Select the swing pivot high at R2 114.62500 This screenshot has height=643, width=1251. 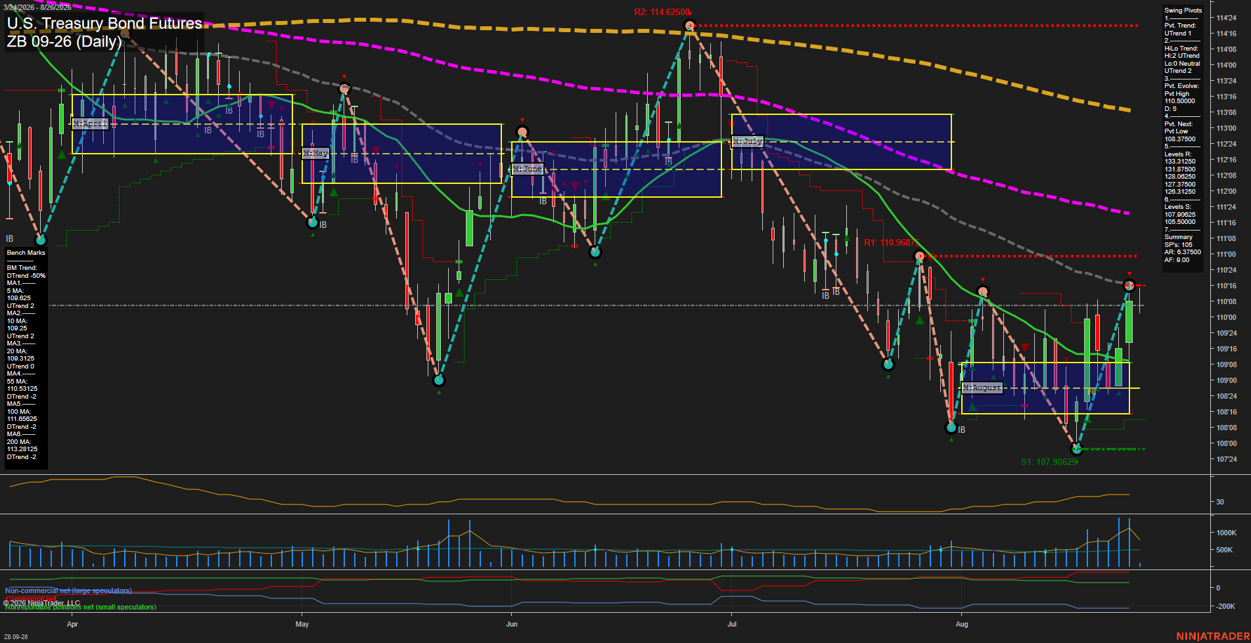tap(689, 26)
